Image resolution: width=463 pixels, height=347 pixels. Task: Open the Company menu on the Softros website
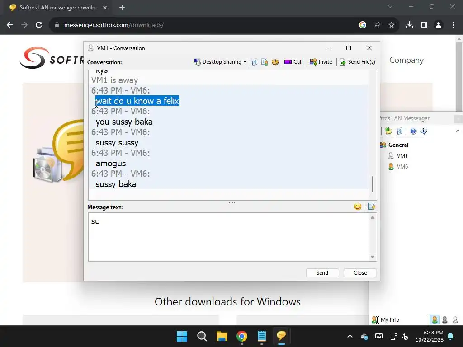click(406, 60)
